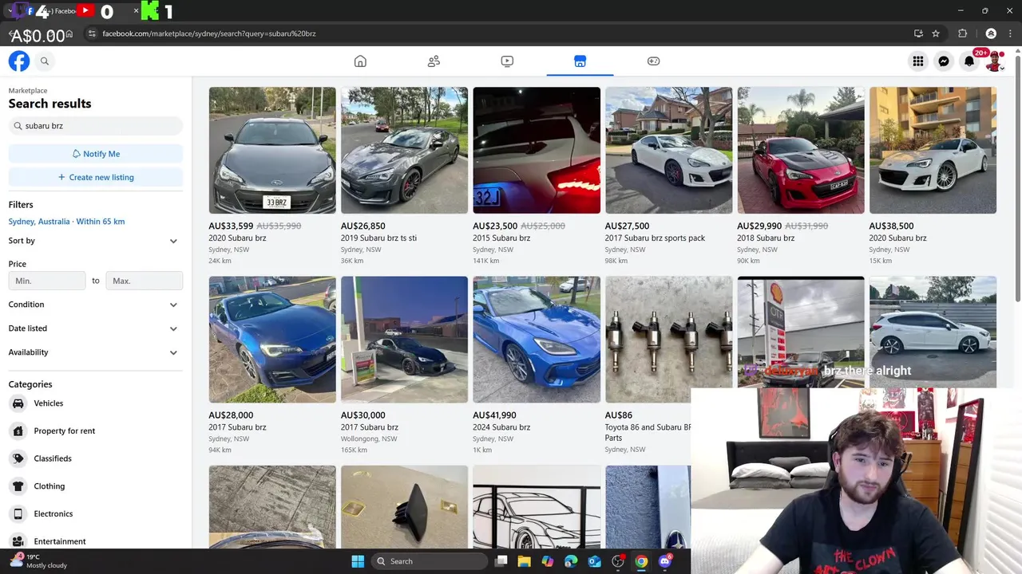Open the AU$33,599 2020 Subaru brz listing photo

272,150
